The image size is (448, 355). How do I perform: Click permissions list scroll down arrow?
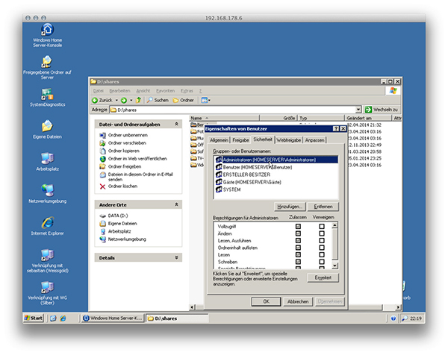(335, 266)
